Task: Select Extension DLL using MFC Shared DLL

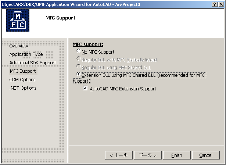Action: coord(79,75)
